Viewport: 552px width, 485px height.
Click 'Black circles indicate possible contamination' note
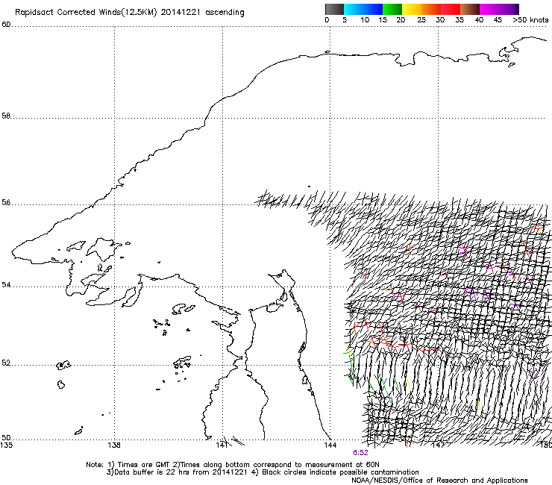[x=340, y=472]
